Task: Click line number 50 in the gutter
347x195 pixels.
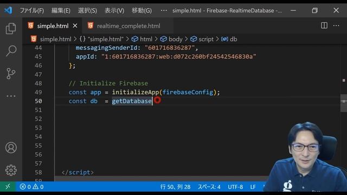Action: [x=38, y=101]
